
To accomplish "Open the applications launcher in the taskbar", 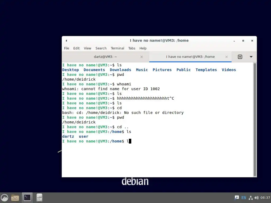I will (x=5, y=198).
